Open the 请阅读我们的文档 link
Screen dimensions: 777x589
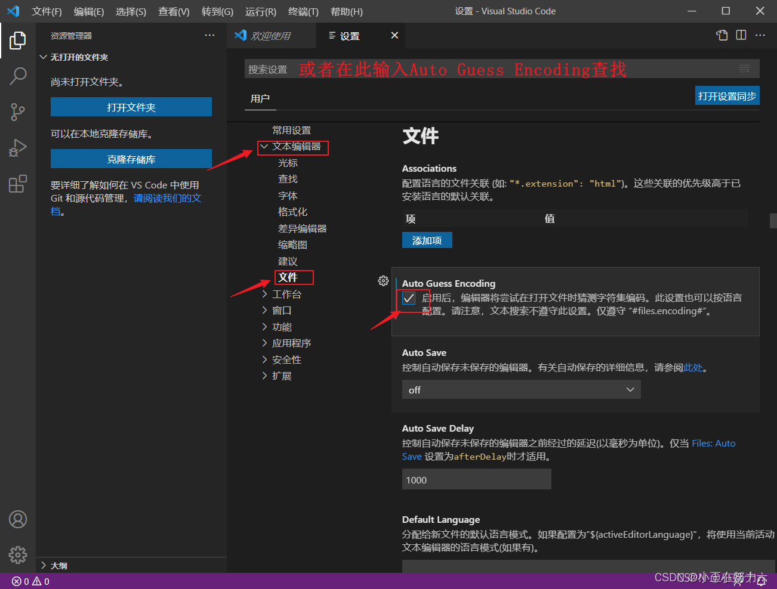pos(168,199)
